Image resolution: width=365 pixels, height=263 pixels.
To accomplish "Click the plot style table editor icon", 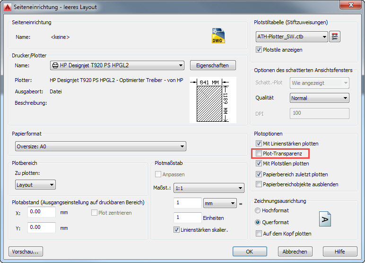I will (335, 36).
